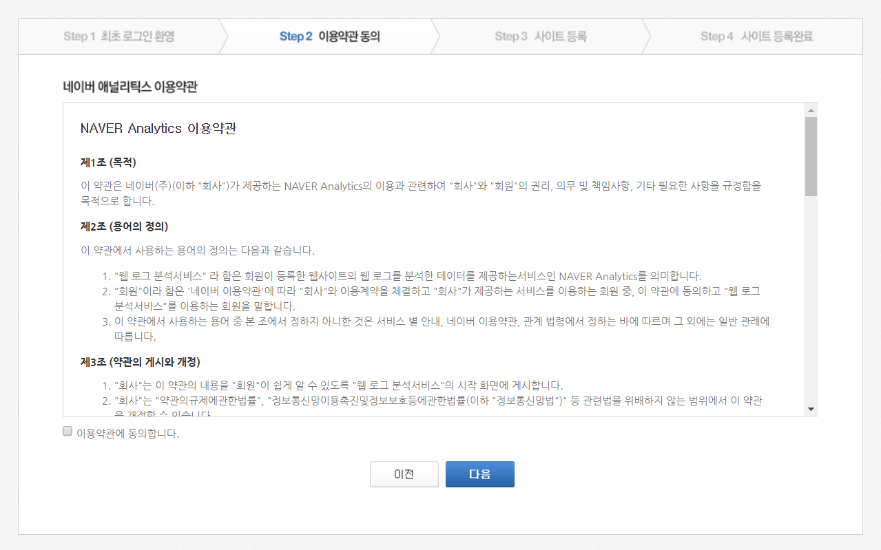Click the terms scrollbar up arrow
Image resolution: width=881 pixels, height=550 pixels.
(811, 110)
